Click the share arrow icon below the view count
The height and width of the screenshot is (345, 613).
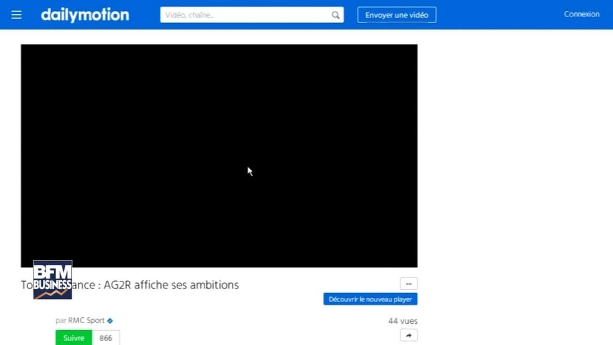408,335
